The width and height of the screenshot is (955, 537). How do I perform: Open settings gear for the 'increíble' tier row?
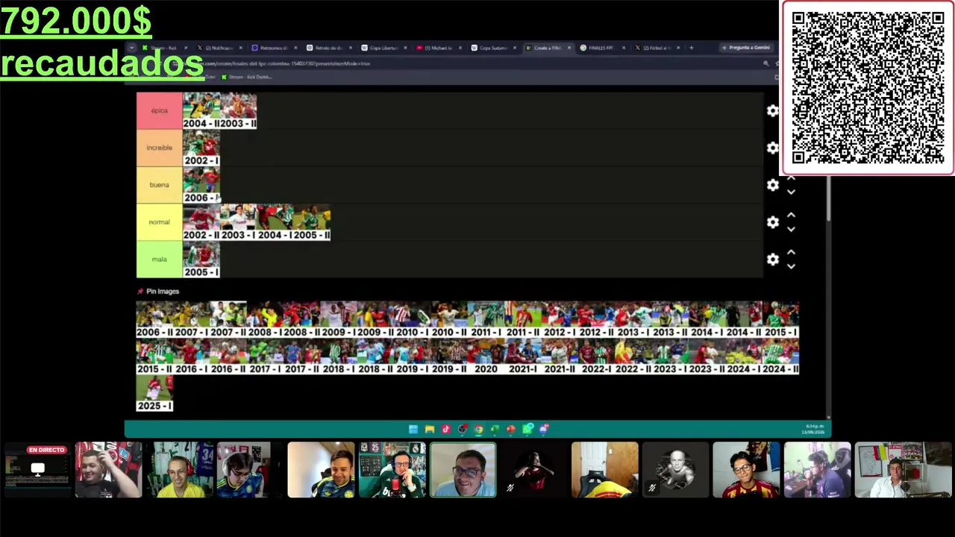tap(773, 148)
